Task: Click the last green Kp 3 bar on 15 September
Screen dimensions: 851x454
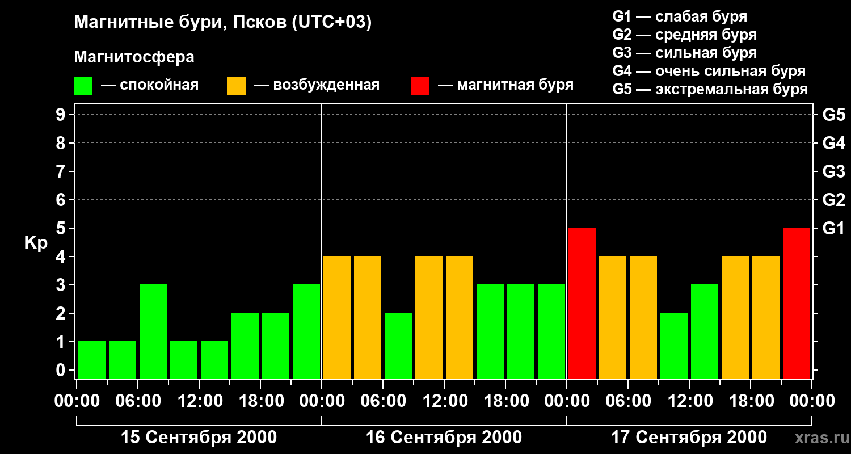Action: 306,331
